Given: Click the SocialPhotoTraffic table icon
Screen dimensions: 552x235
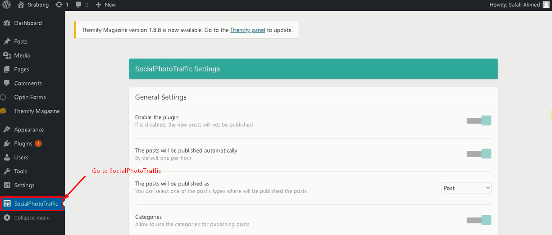Looking at the screenshot, I should (x=7, y=203).
